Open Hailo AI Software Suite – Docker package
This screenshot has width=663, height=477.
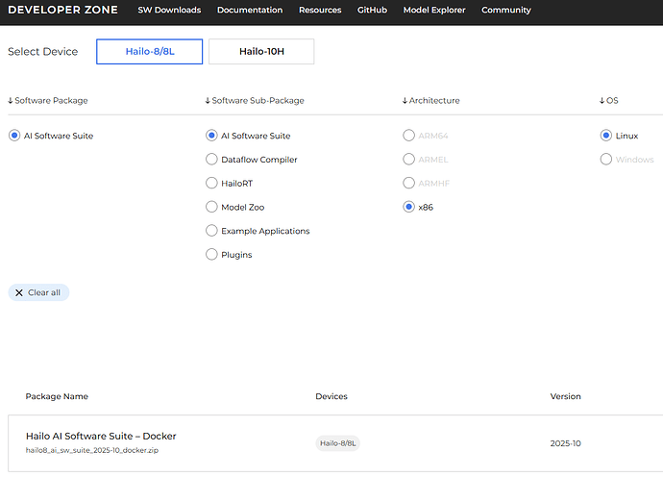[x=101, y=436]
